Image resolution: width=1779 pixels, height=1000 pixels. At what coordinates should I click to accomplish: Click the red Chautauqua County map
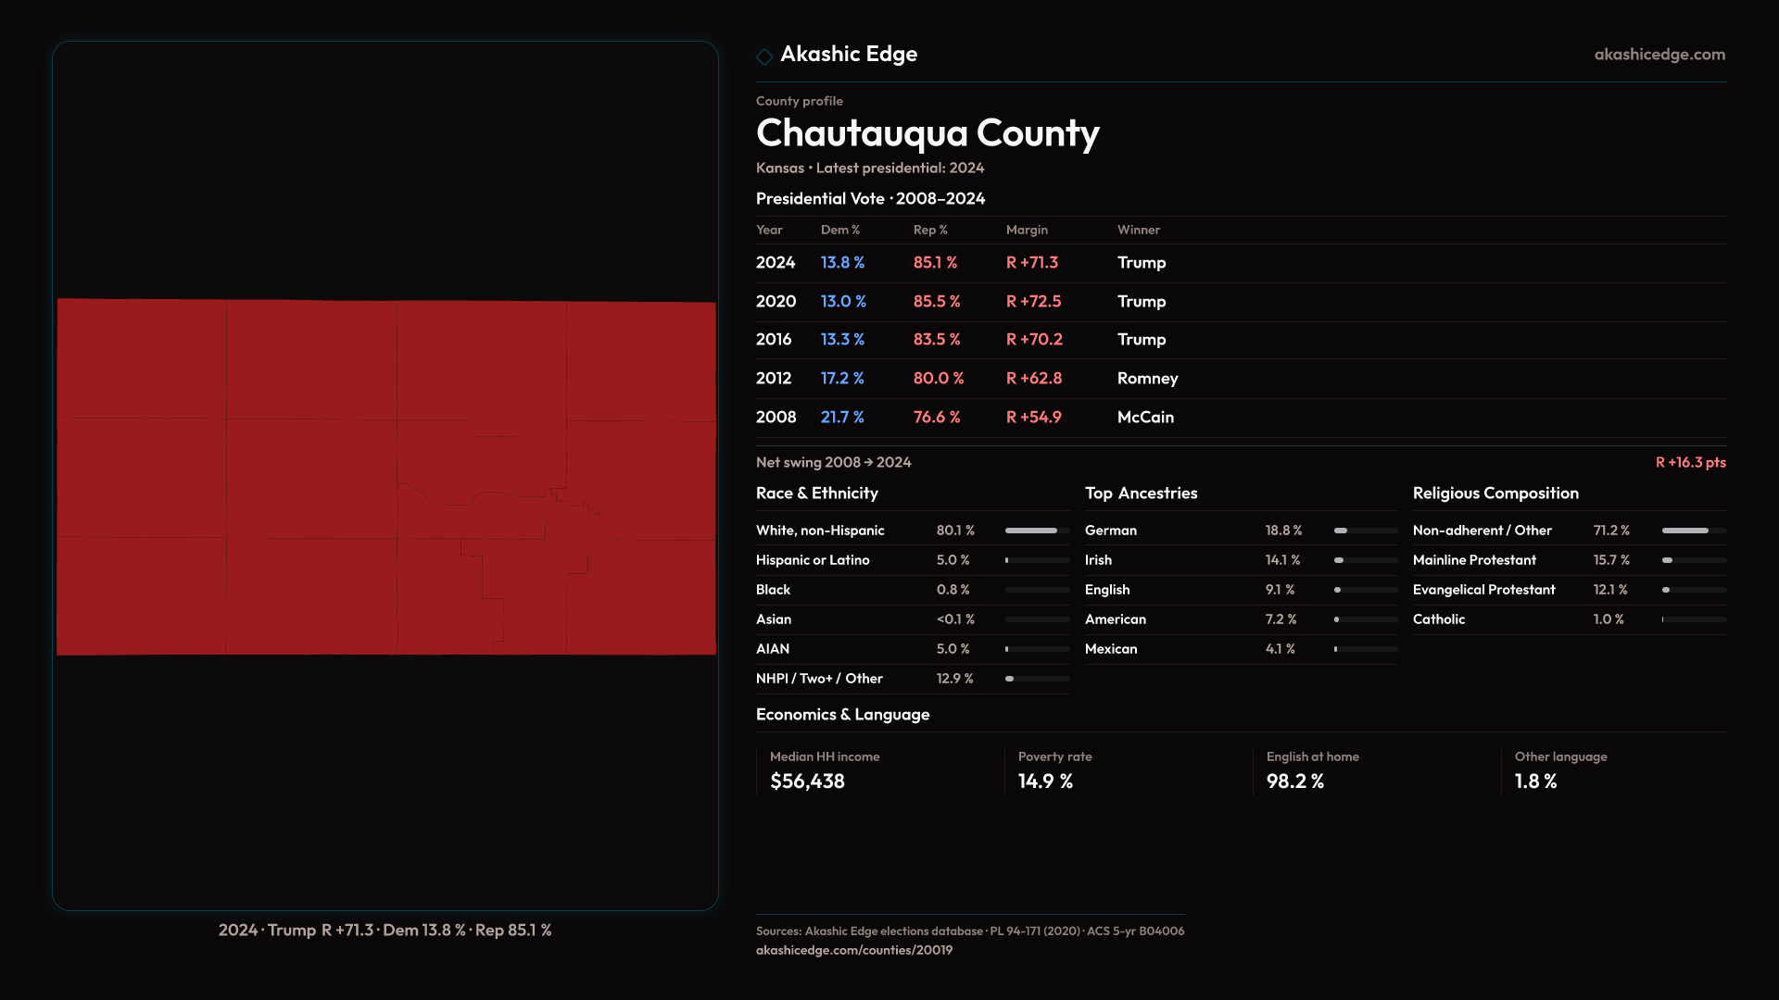pos(385,476)
